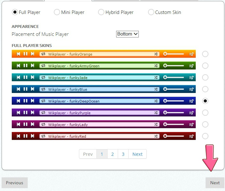
Task: Click the funkyPurple track title bar
Action: click(99, 113)
